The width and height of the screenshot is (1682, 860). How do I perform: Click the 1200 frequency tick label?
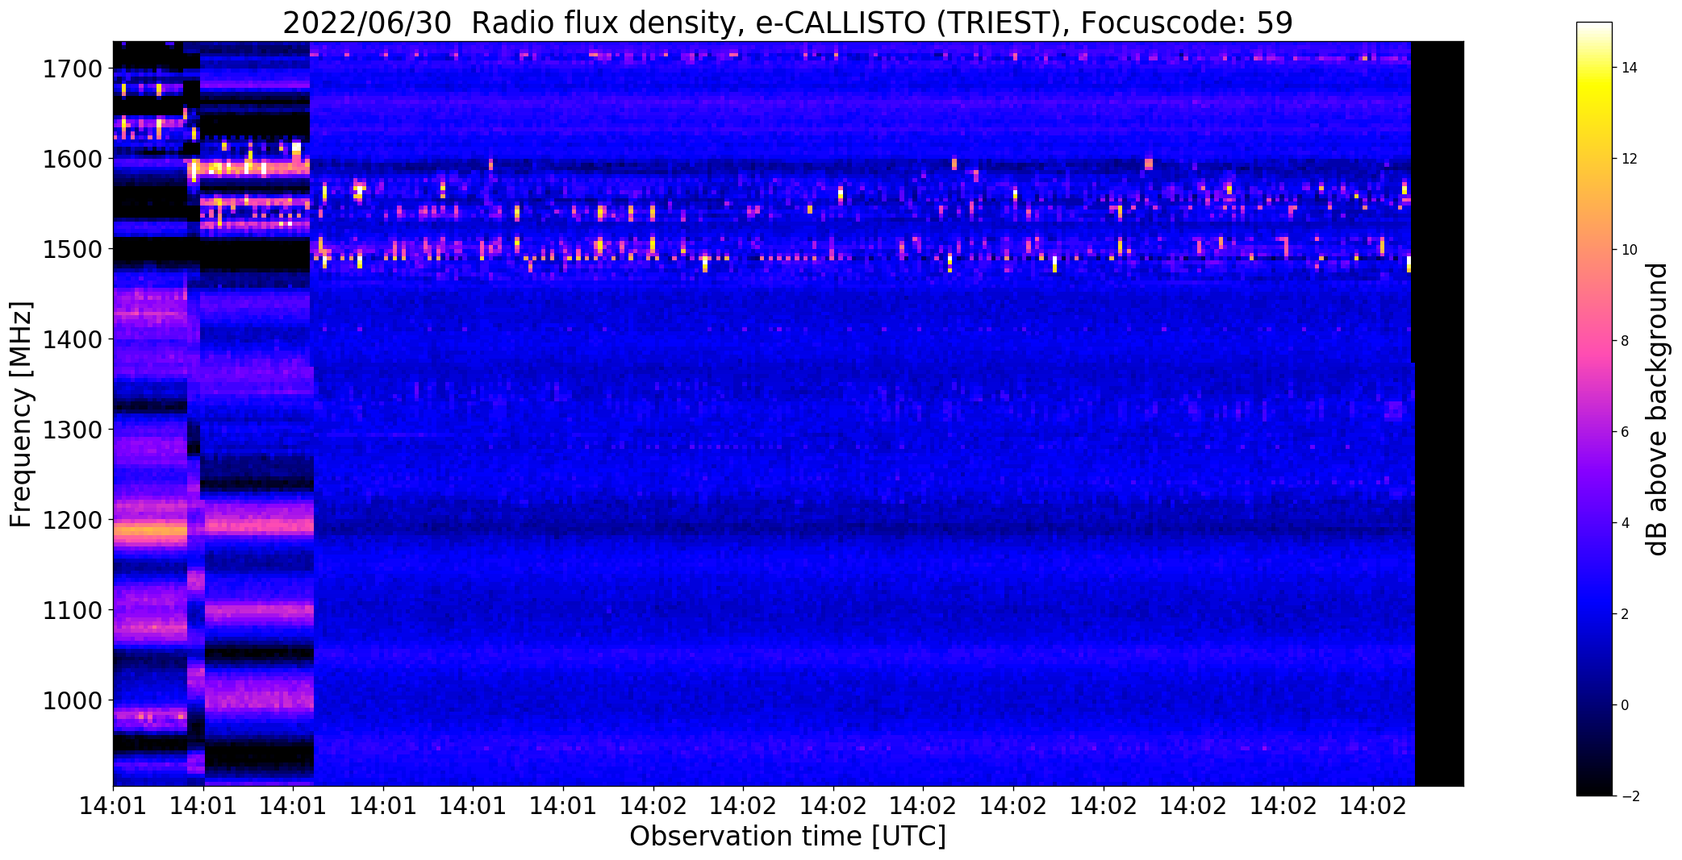click(x=72, y=520)
